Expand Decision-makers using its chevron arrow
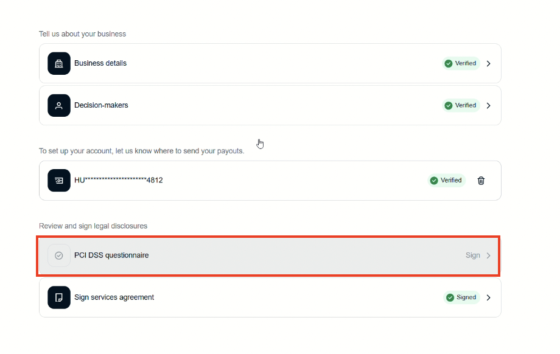 click(488, 105)
